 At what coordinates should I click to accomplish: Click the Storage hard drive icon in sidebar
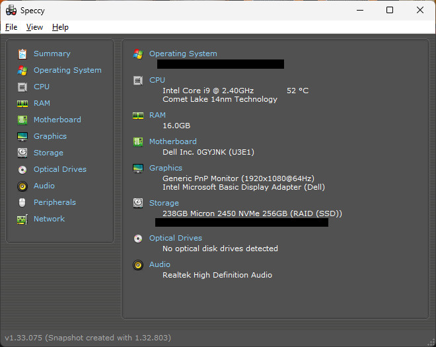22,153
